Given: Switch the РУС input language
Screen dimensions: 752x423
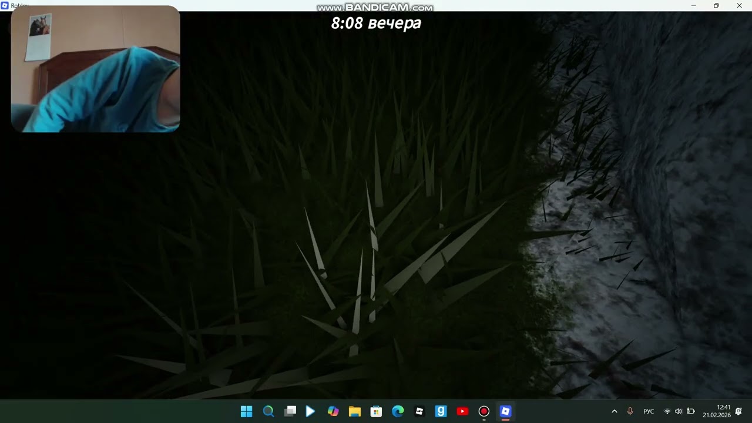Looking at the screenshot, I should (649, 411).
